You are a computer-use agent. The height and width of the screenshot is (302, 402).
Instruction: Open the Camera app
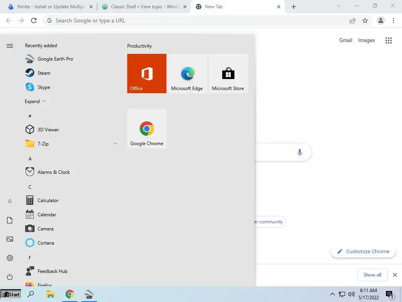[71, 228]
